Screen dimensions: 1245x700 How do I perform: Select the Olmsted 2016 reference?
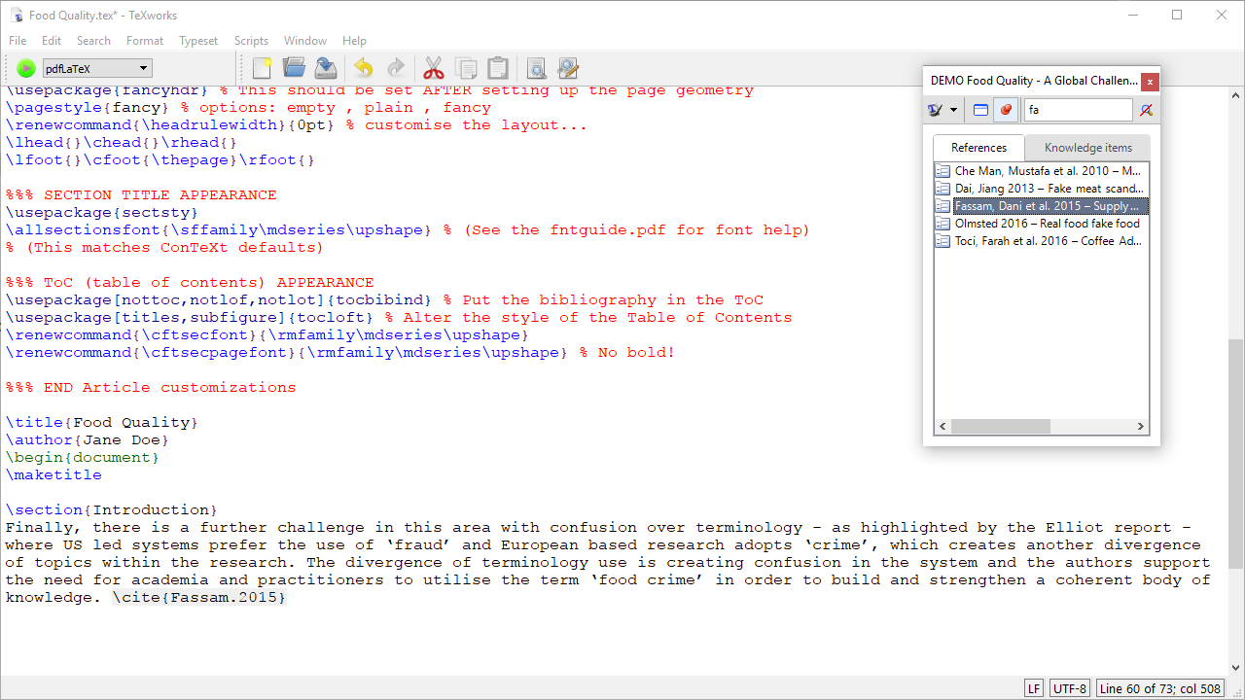pos(1047,224)
